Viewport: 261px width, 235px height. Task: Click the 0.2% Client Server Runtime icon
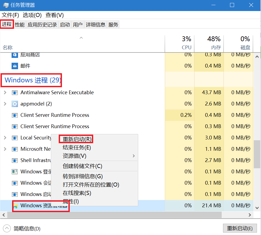click(x=15, y=115)
